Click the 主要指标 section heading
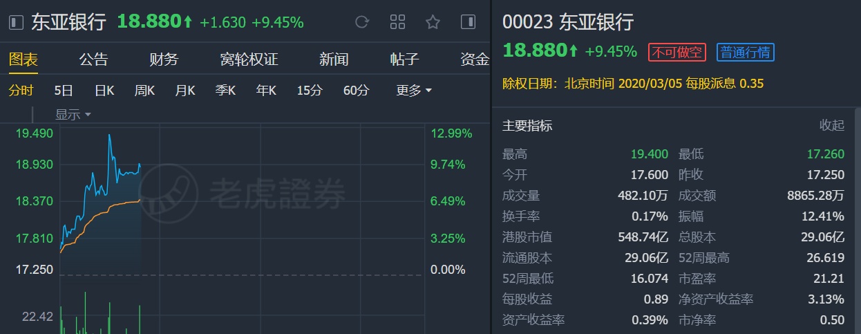This screenshot has width=861, height=334. pos(527,126)
